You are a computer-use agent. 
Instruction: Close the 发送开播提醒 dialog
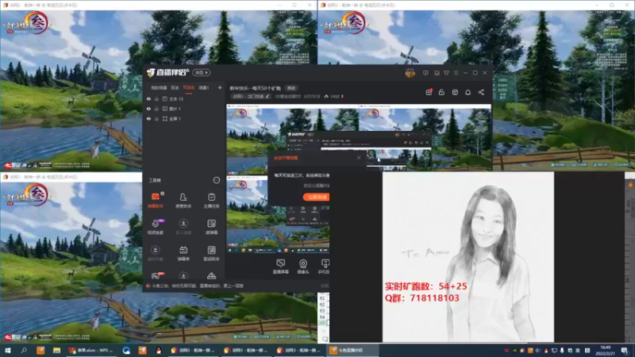point(359,157)
